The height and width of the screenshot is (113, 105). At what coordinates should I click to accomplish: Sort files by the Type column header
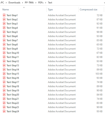(x=50, y=10)
